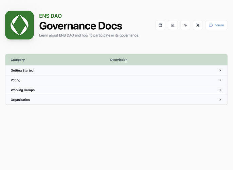Visit the X (Twitter) profile icon
This screenshot has height=170, width=233.
[x=198, y=25]
